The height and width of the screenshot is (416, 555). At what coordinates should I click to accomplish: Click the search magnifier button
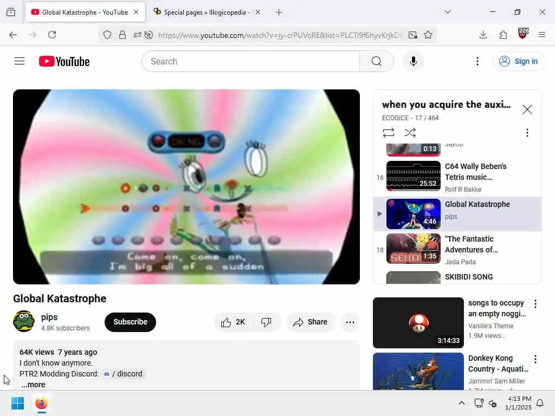[377, 61]
